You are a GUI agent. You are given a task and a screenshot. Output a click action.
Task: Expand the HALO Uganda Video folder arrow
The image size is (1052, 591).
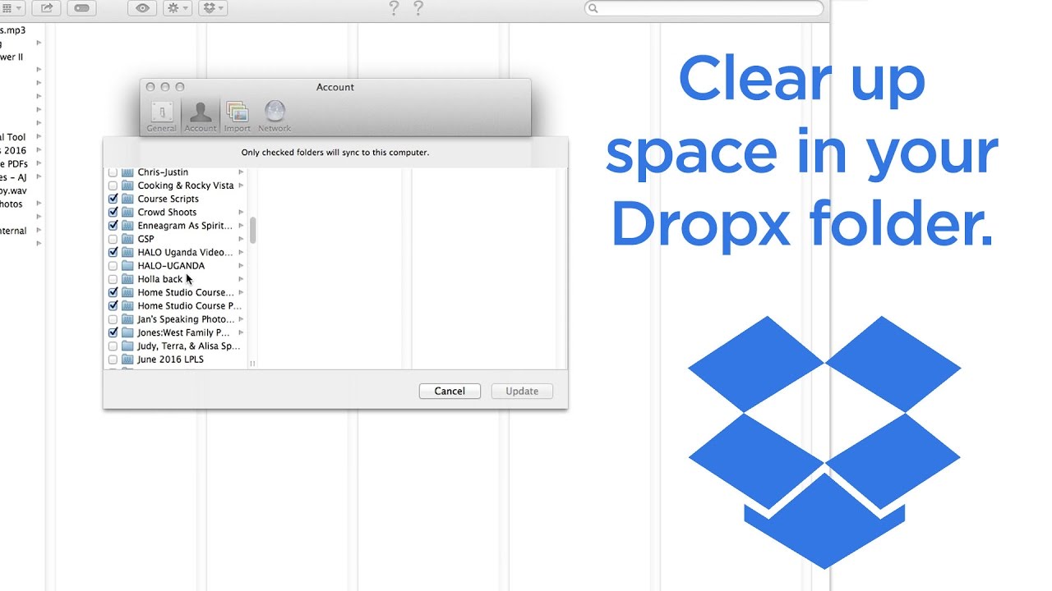point(241,252)
